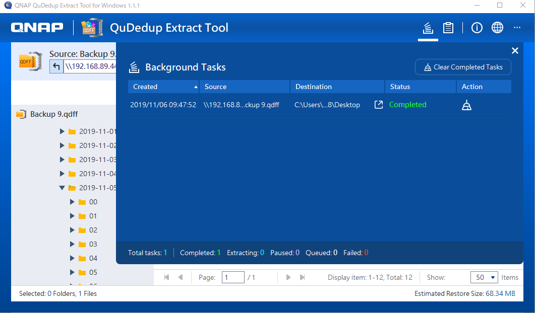Expand the 00 subfolder
Viewport: 535px width, 313px height.
pos(72,202)
